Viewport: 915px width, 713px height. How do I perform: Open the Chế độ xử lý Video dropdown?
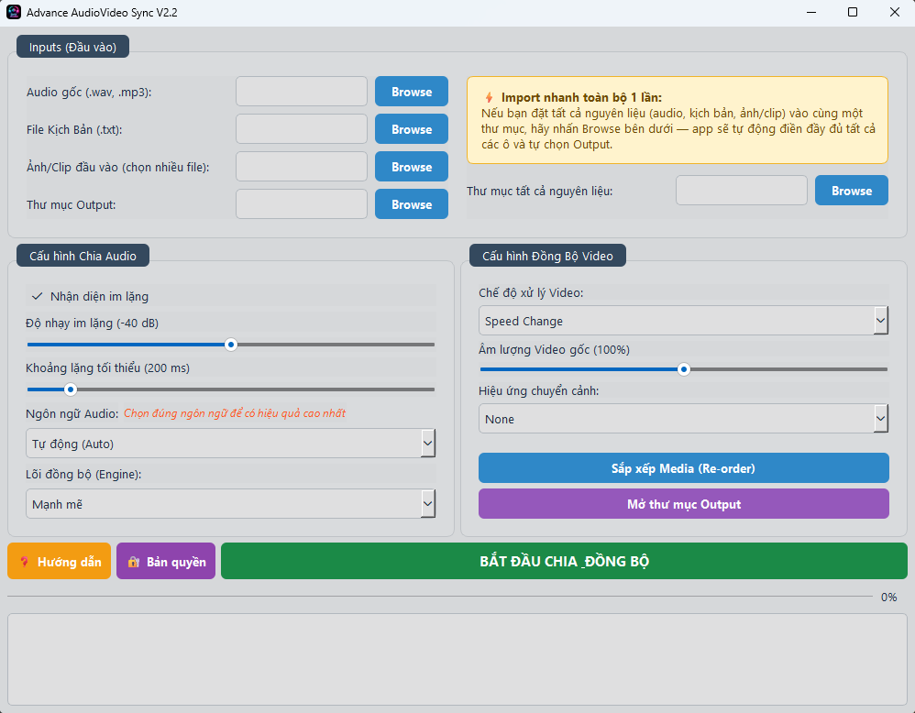tap(879, 320)
